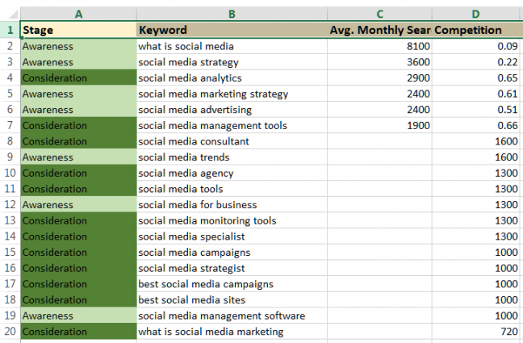The image size is (523, 343).
Task: Select row 1 header
Action: [10, 30]
